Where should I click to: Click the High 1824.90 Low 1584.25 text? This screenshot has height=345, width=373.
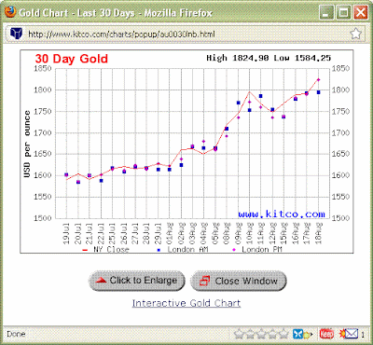click(x=269, y=58)
